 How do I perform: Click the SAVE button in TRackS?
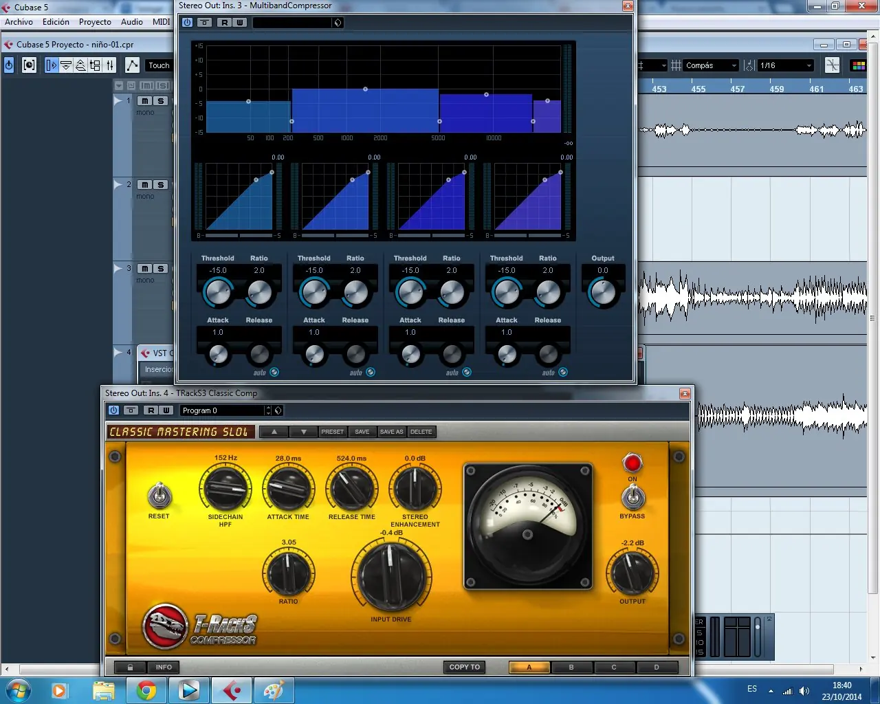362,432
